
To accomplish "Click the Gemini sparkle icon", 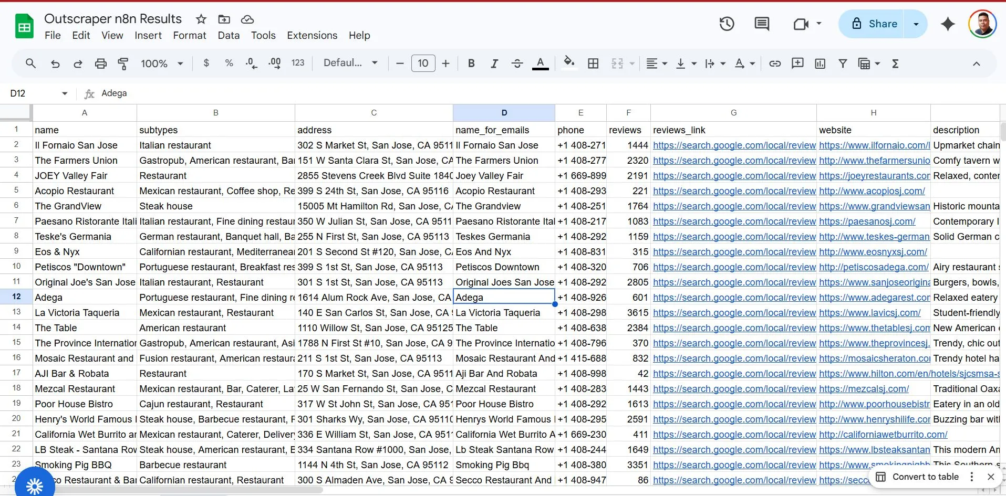I will (948, 24).
